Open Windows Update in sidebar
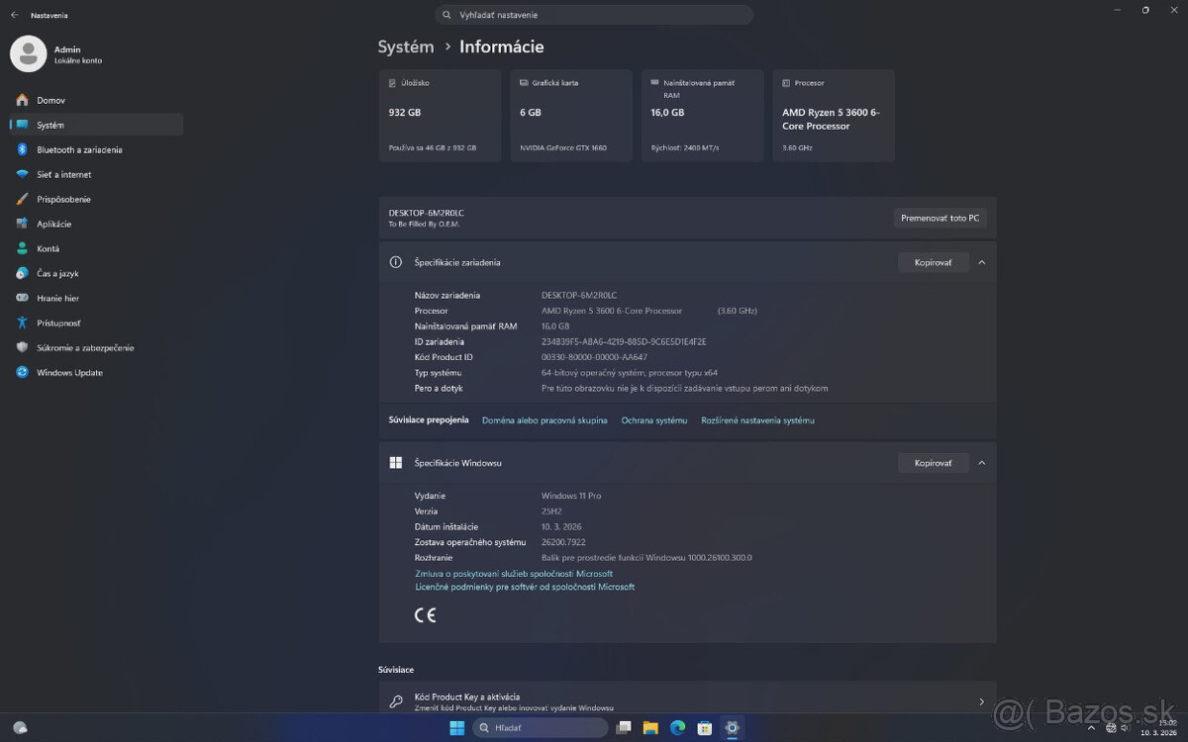Image resolution: width=1188 pixels, height=742 pixels. tap(69, 372)
